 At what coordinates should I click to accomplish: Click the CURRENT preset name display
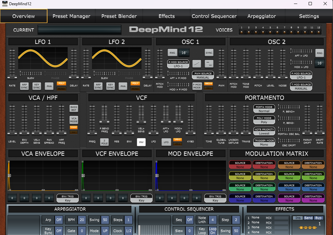79,30
